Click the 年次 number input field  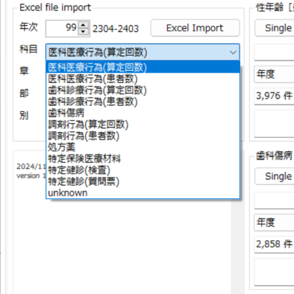tap(62, 28)
